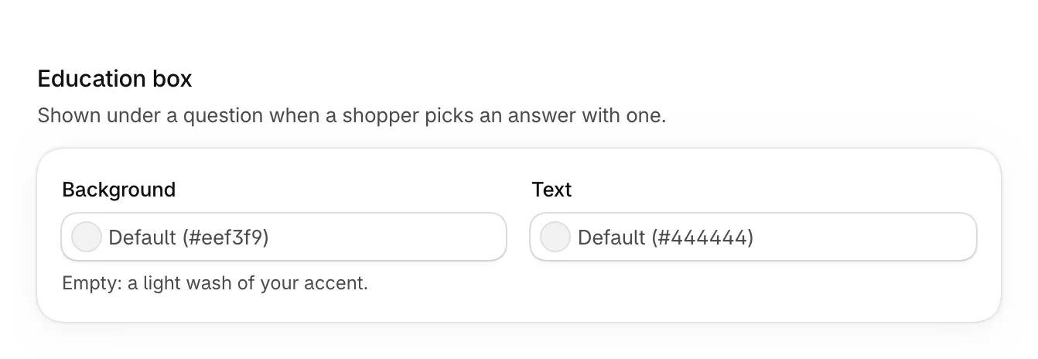Click the "Default (#eef3f9)" placeholder text
The height and width of the screenshot is (359, 1038).
[x=189, y=238]
